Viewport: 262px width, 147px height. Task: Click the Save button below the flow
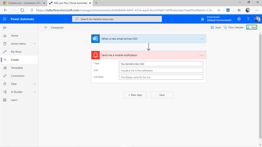pyautogui.click(x=162, y=95)
